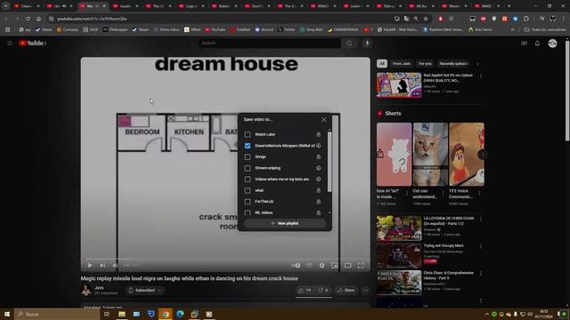This screenshot has width=570, height=320.
Task: Dislike the video with the thumbs down
Action: click(322, 291)
